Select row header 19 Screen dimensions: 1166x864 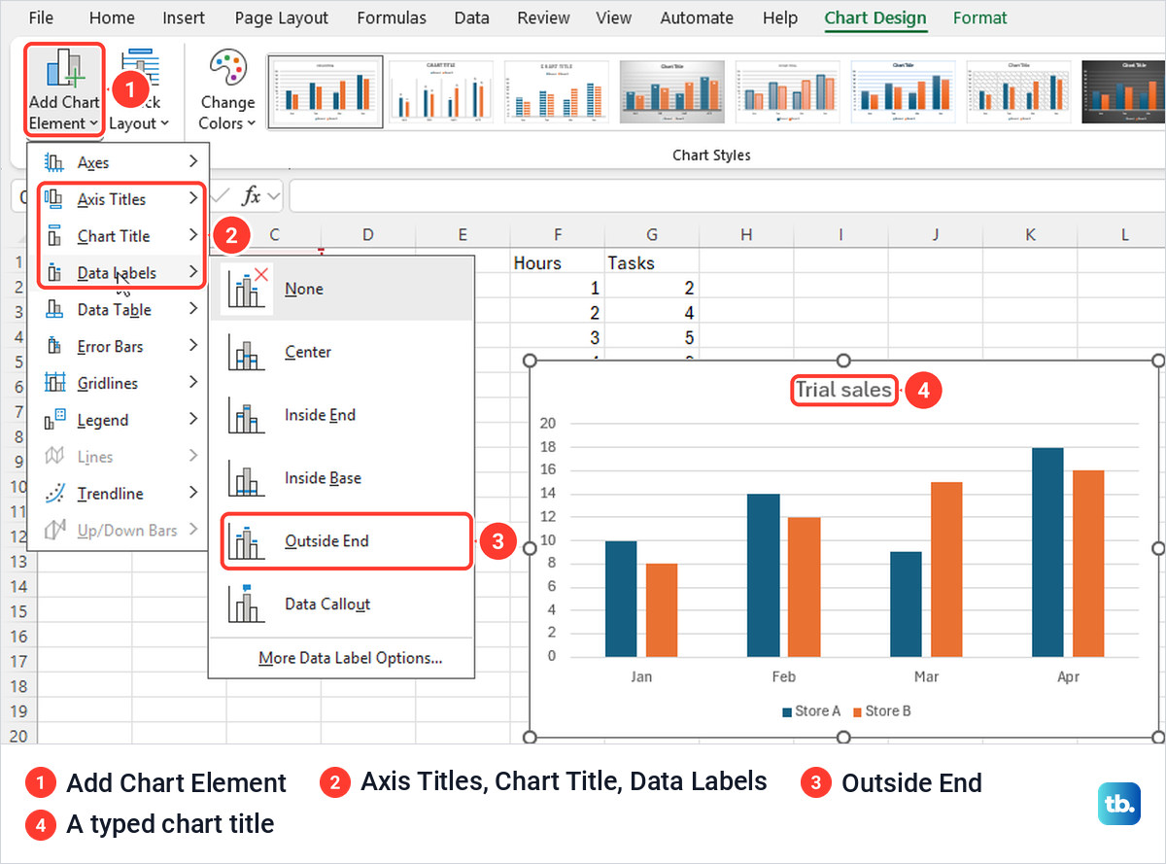tap(18, 711)
